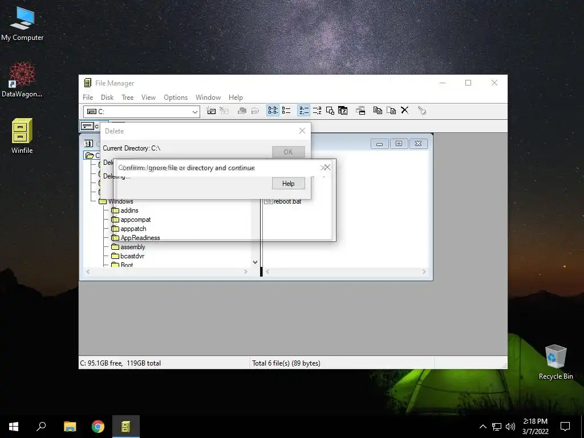Open the drive selector C: dropdown
Viewport: 584px width, 438px height.
click(x=195, y=112)
